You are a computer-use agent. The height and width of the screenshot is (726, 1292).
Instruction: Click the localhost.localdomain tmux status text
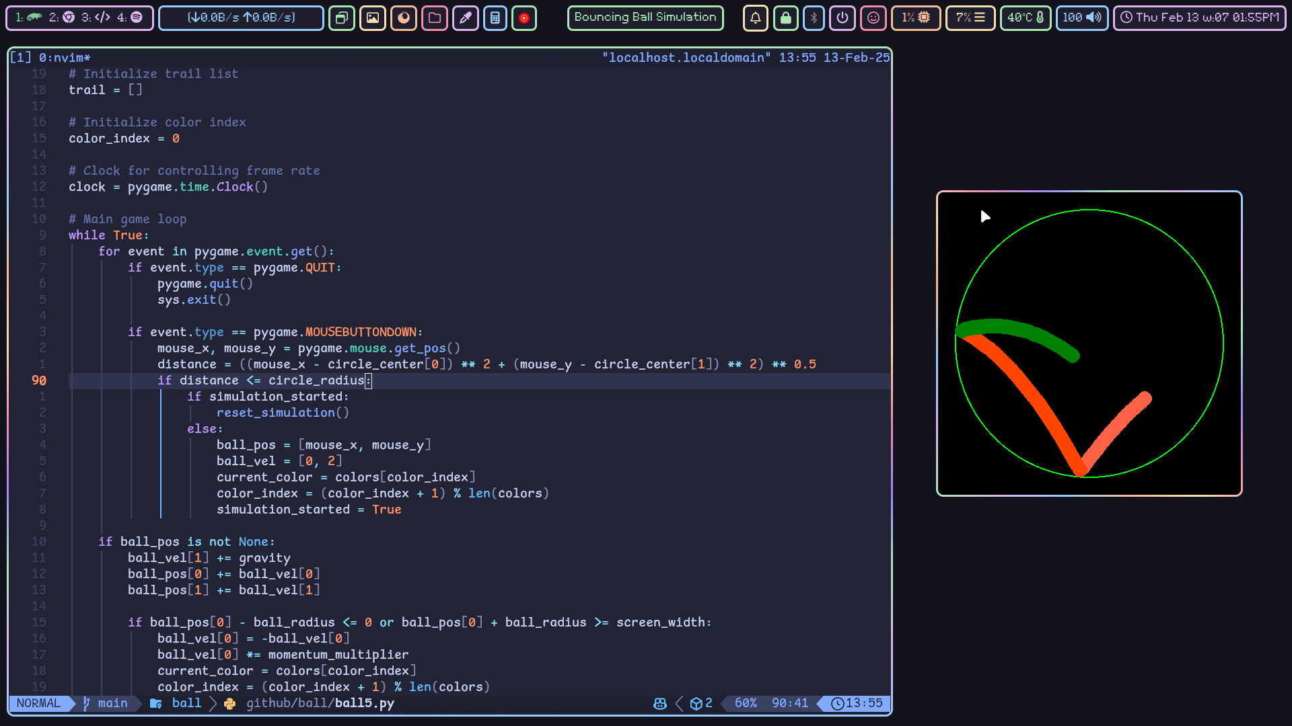pos(686,58)
